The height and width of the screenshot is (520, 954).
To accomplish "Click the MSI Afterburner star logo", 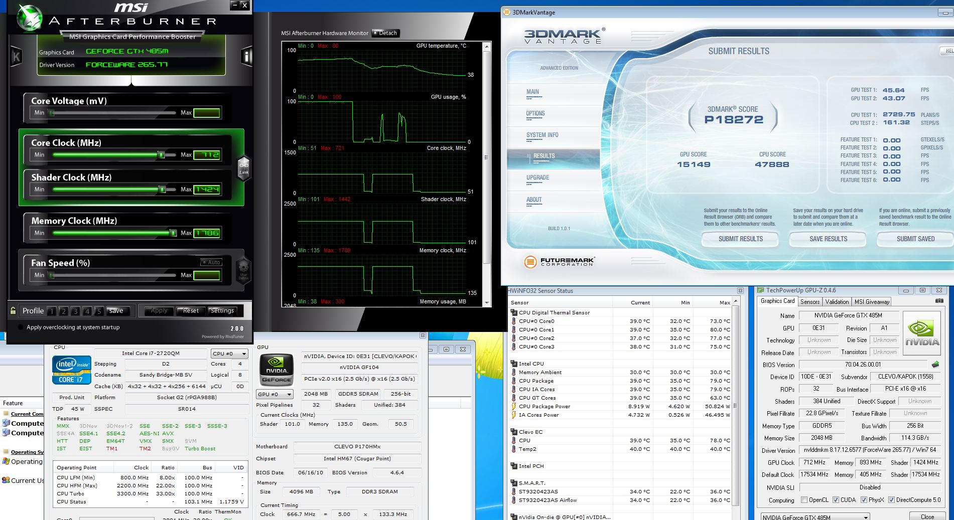I will tap(29, 18).
